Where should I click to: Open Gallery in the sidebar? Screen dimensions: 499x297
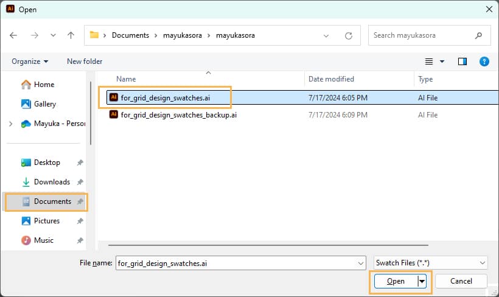pos(45,104)
